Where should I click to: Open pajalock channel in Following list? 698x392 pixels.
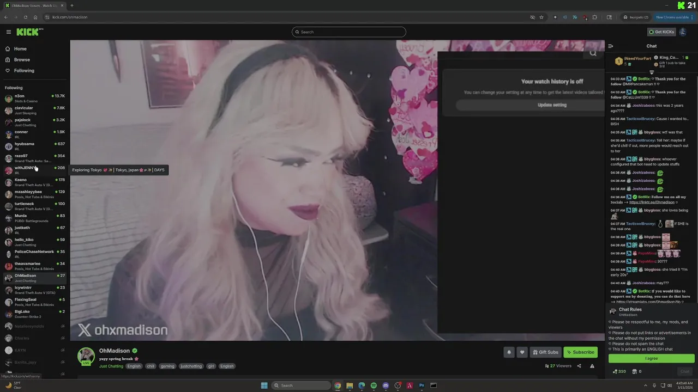[x=35, y=122]
